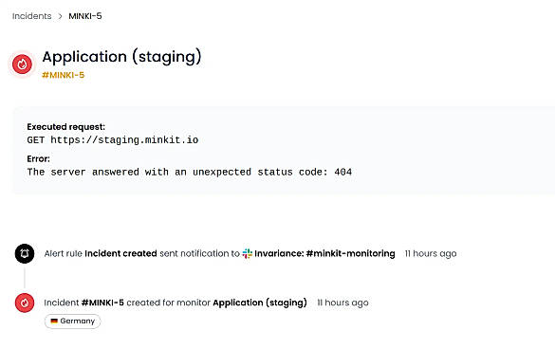
Task: Click the Error label in details box
Action: pyautogui.click(x=38, y=158)
